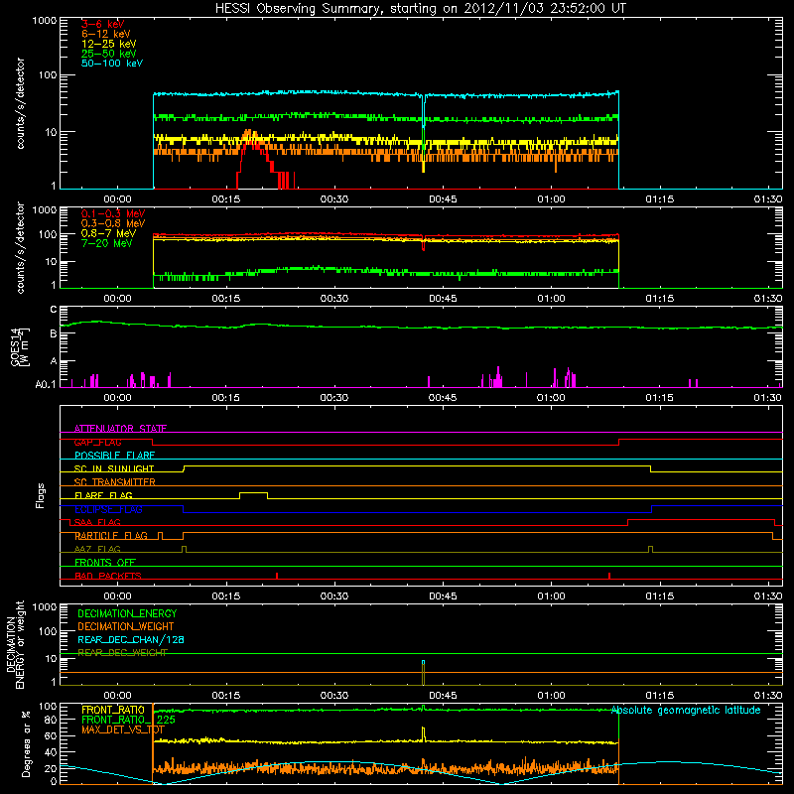The height and width of the screenshot is (794, 794).
Task: Pick the ECLIPSE_FLAG label
Action: [108, 509]
